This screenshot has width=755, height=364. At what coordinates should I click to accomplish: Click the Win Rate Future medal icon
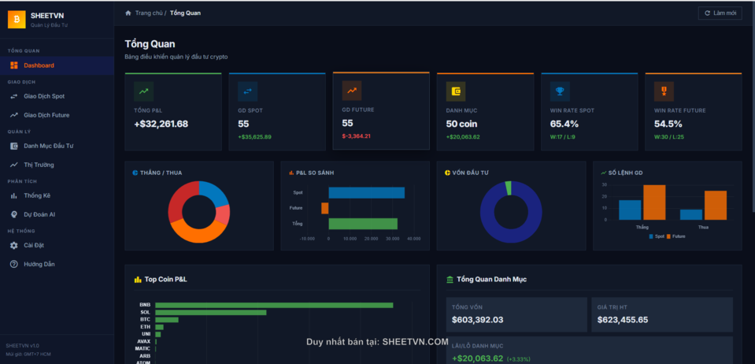664,91
